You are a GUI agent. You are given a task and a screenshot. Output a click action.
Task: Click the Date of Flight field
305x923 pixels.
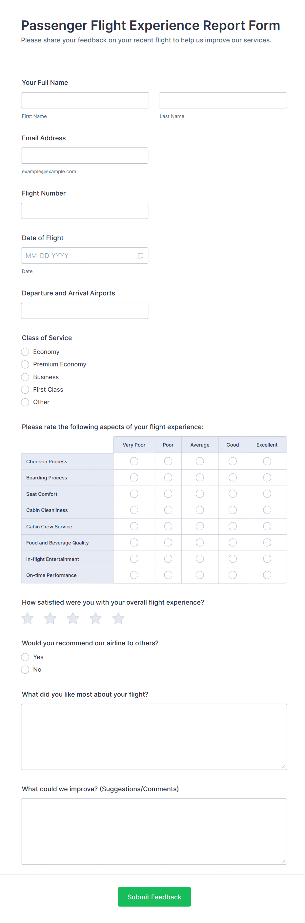[x=79, y=255]
